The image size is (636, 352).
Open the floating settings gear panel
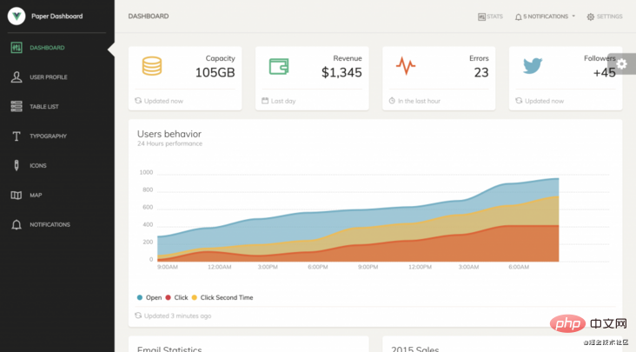[622, 64]
